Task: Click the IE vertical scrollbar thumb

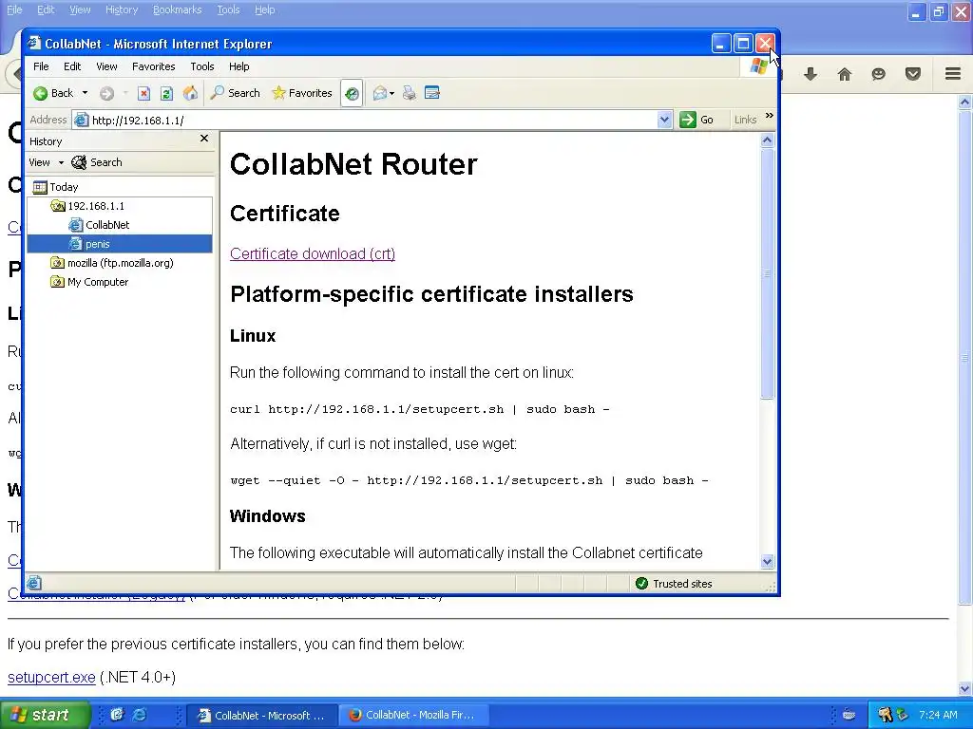Action: pos(767,273)
